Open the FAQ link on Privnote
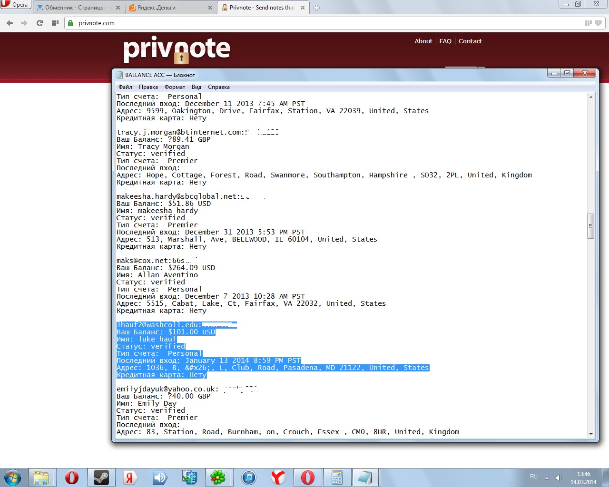The width and height of the screenshot is (609, 487). coord(445,41)
